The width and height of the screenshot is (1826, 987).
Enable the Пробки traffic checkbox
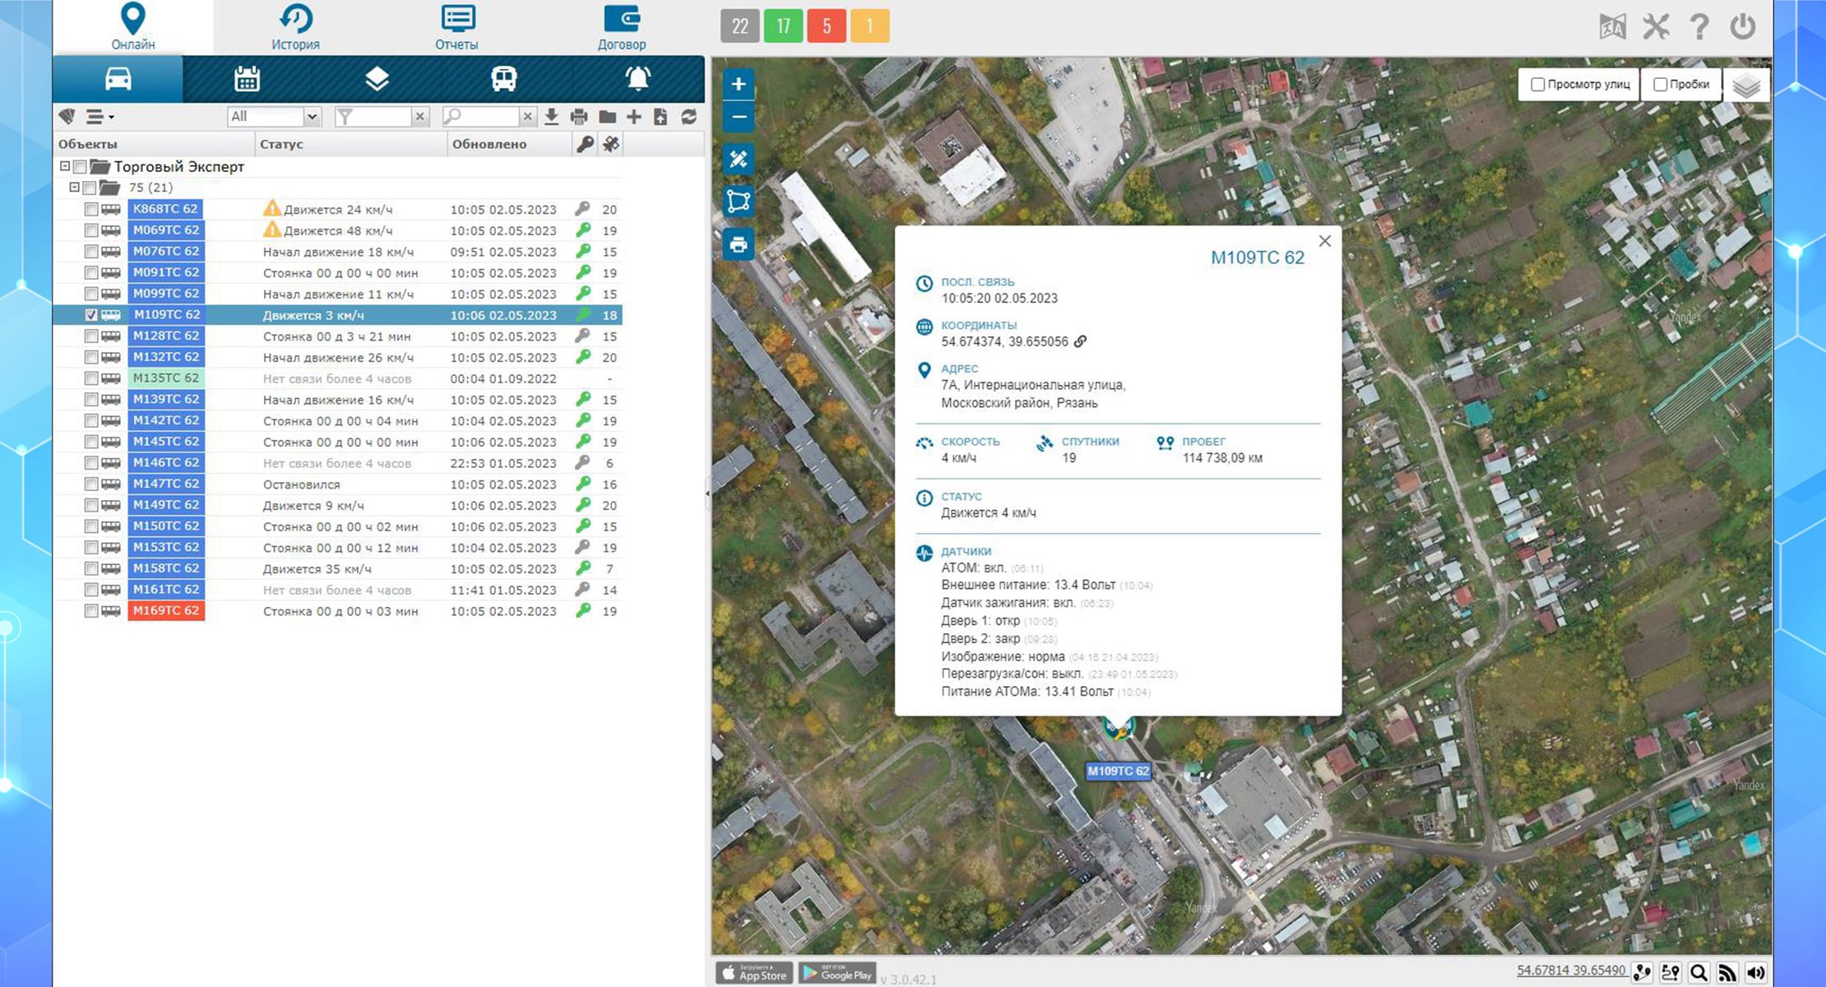coord(1660,85)
